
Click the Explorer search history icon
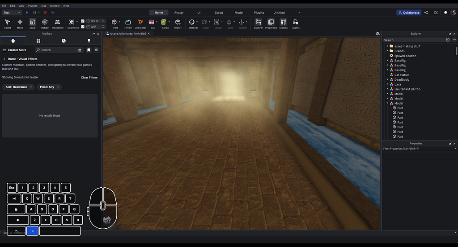click(x=448, y=40)
